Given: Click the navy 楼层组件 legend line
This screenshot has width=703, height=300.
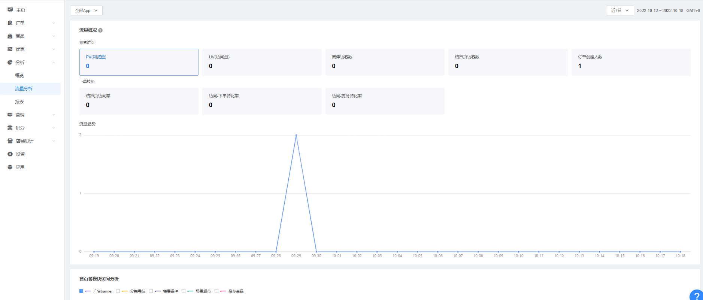Looking at the screenshot, I should tap(158, 291).
